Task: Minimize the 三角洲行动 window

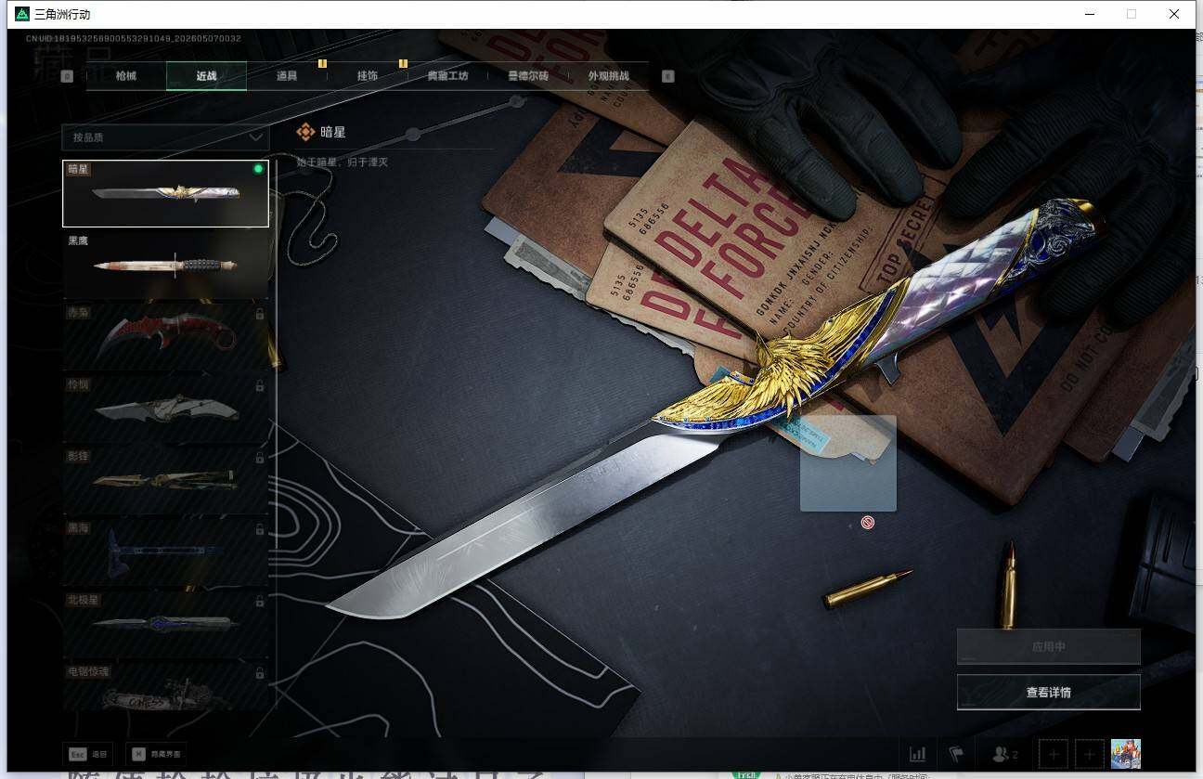Action: tap(1089, 14)
